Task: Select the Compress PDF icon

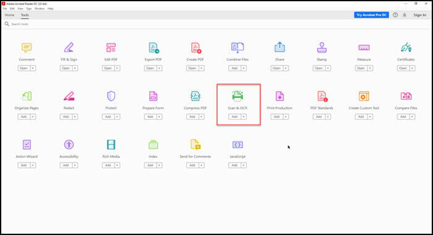Action: pyautogui.click(x=195, y=96)
